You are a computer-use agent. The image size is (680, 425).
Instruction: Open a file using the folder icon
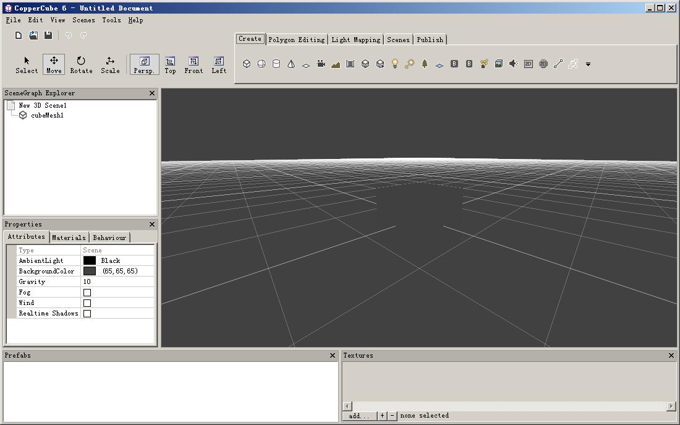click(33, 35)
